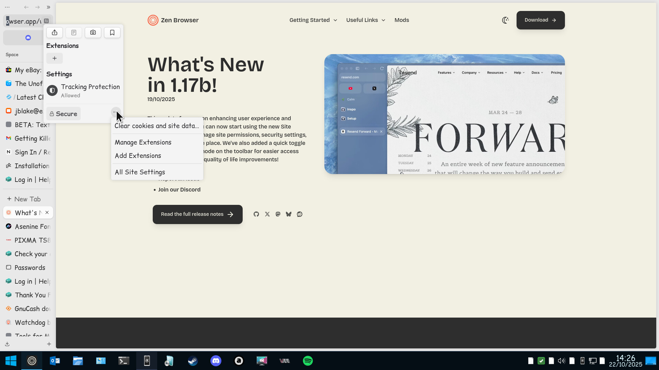Viewport: 659px width, 370px height.
Task: Expand the Getting Started dropdown
Action: click(x=313, y=20)
